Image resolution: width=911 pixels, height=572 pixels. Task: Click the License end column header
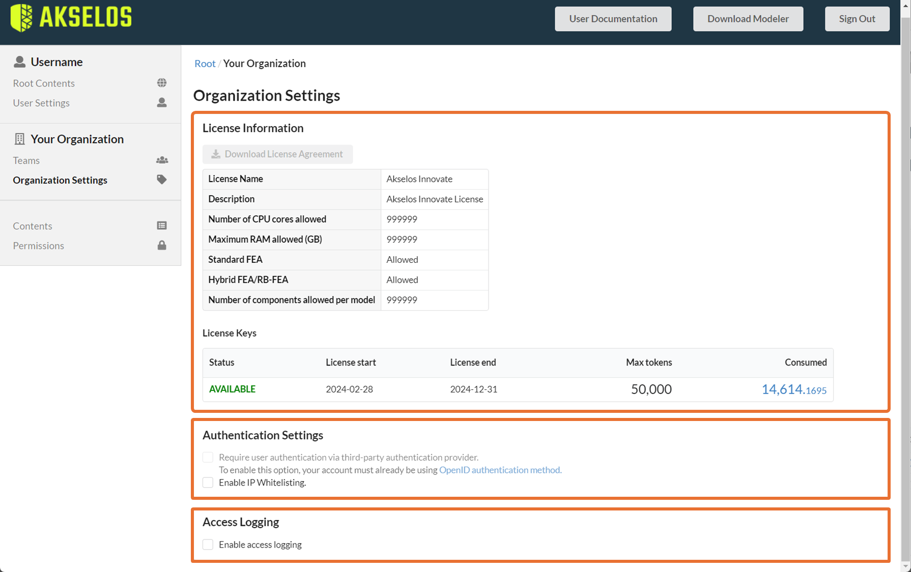(473, 363)
